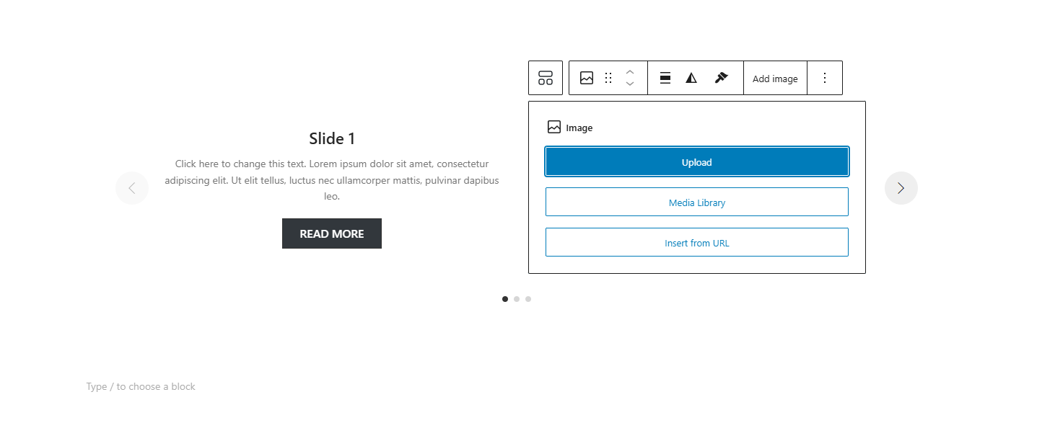
Task: Select the parent slider block icon
Action: pos(545,77)
